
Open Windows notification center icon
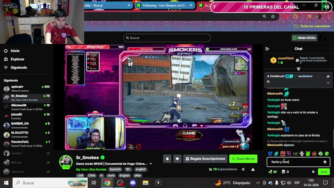(325, 183)
